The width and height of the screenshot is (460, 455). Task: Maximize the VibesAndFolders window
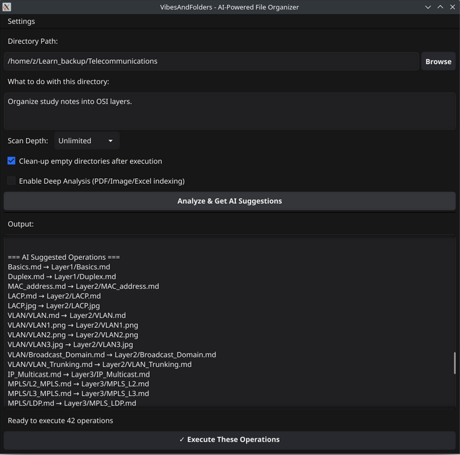pyautogui.click(x=440, y=7)
